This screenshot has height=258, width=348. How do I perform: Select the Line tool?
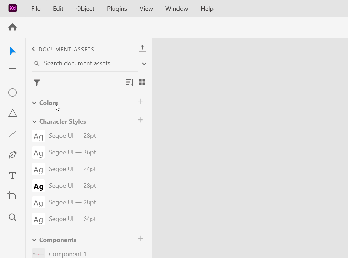click(12, 134)
